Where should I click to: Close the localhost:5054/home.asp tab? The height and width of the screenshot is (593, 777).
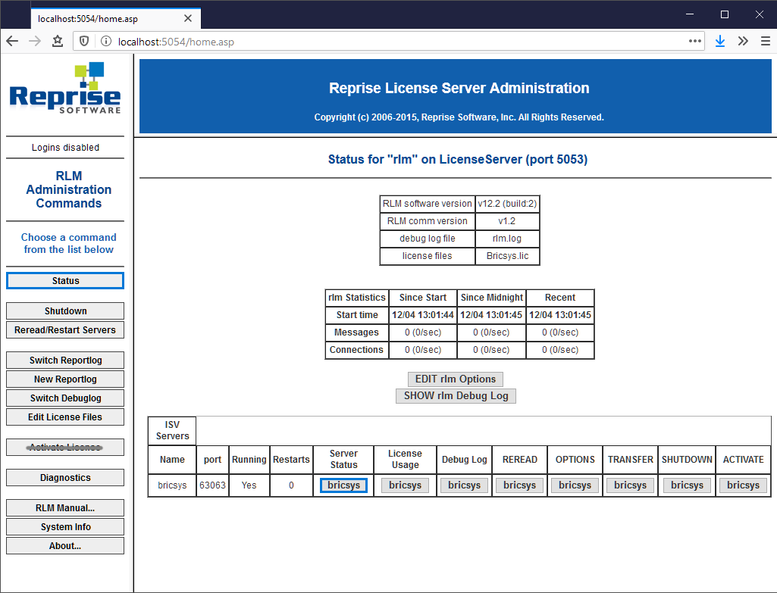pos(188,18)
